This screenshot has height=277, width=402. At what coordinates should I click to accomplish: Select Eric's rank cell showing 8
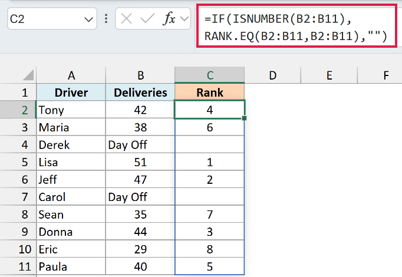[x=210, y=249]
